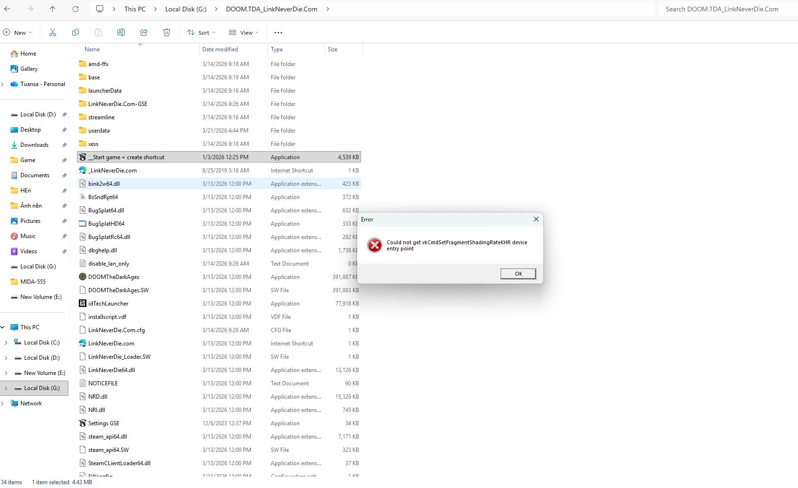The height and width of the screenshot is (488, 798).
Task: Sort files by the Date modified column
Action: click(x=220, y=49)
